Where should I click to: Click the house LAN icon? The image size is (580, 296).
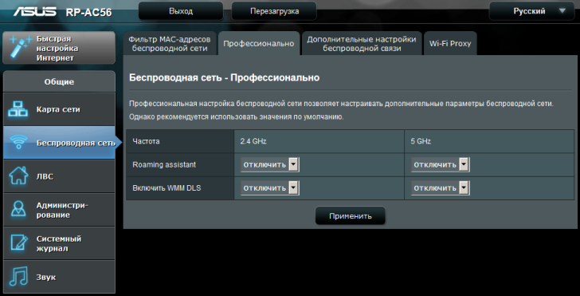pyautogui.click(x=18, y=176)
